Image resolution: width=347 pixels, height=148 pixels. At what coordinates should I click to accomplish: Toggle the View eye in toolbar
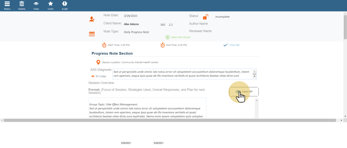36,4
